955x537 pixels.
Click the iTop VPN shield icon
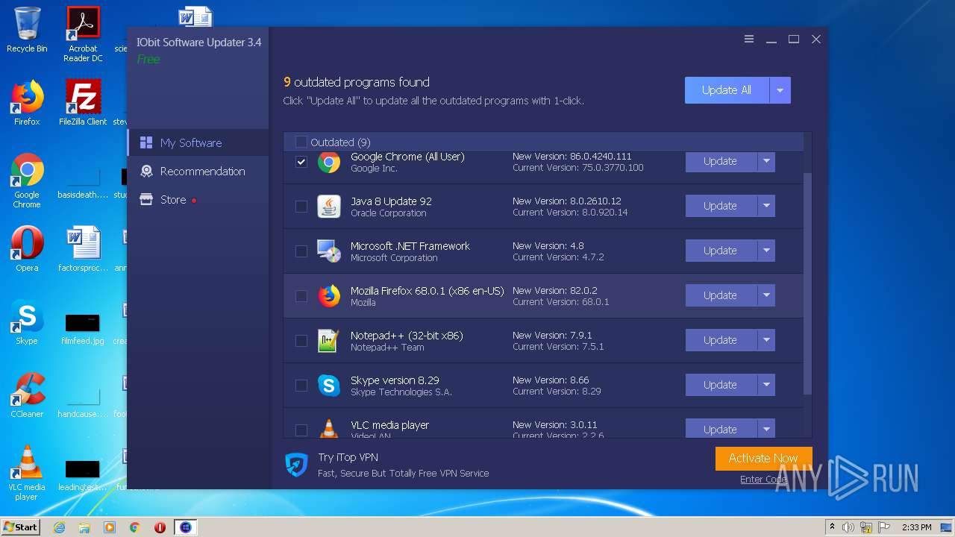coord(297,465)
